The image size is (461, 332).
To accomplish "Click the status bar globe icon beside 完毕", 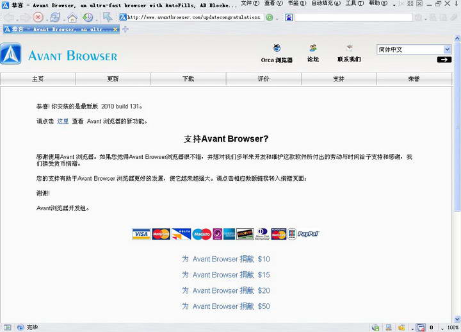I will pos(20,328).
